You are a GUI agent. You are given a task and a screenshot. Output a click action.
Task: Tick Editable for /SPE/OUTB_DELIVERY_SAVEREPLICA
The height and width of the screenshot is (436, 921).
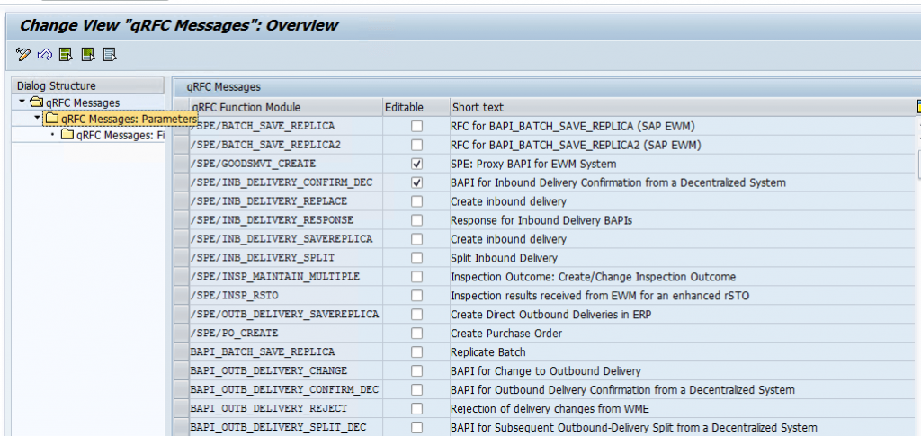[416, 315]
